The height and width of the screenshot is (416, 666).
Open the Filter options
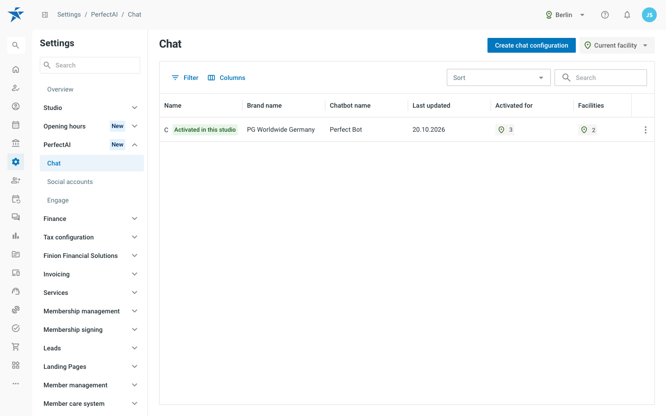185,78
